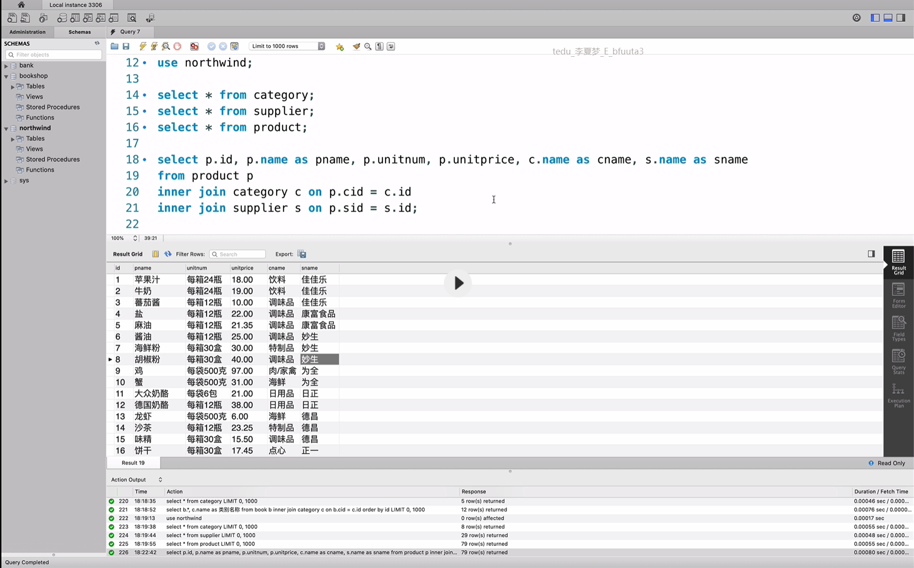Collapse the northwind schema

6,128
